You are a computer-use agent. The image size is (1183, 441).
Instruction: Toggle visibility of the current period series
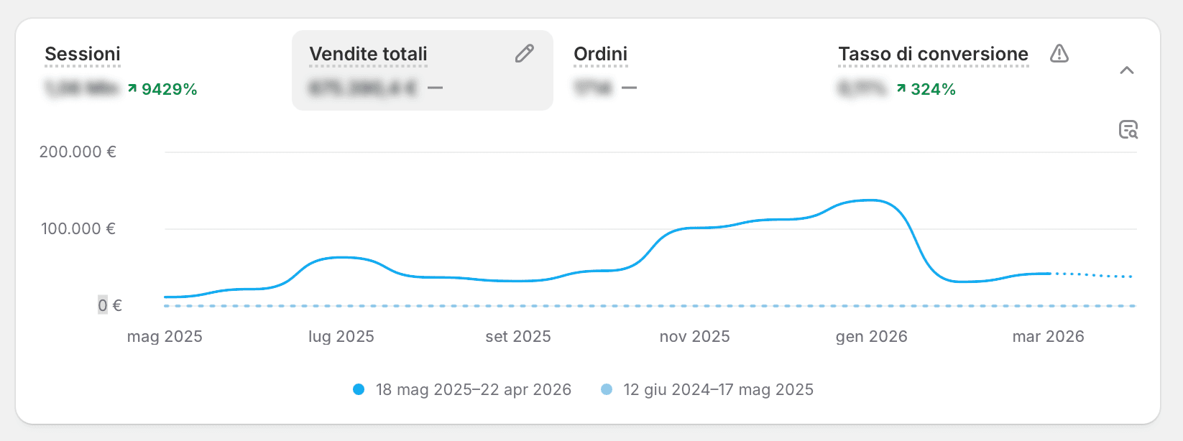click(357, 389)
